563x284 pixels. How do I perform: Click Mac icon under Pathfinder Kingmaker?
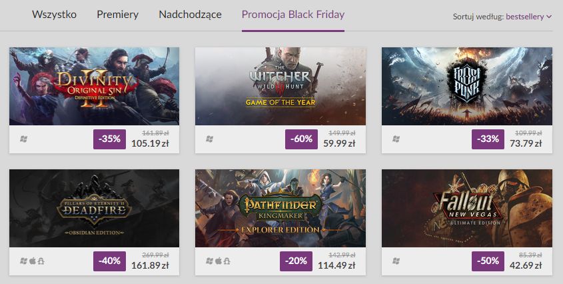pyautogui.click(x=218, y=261)
